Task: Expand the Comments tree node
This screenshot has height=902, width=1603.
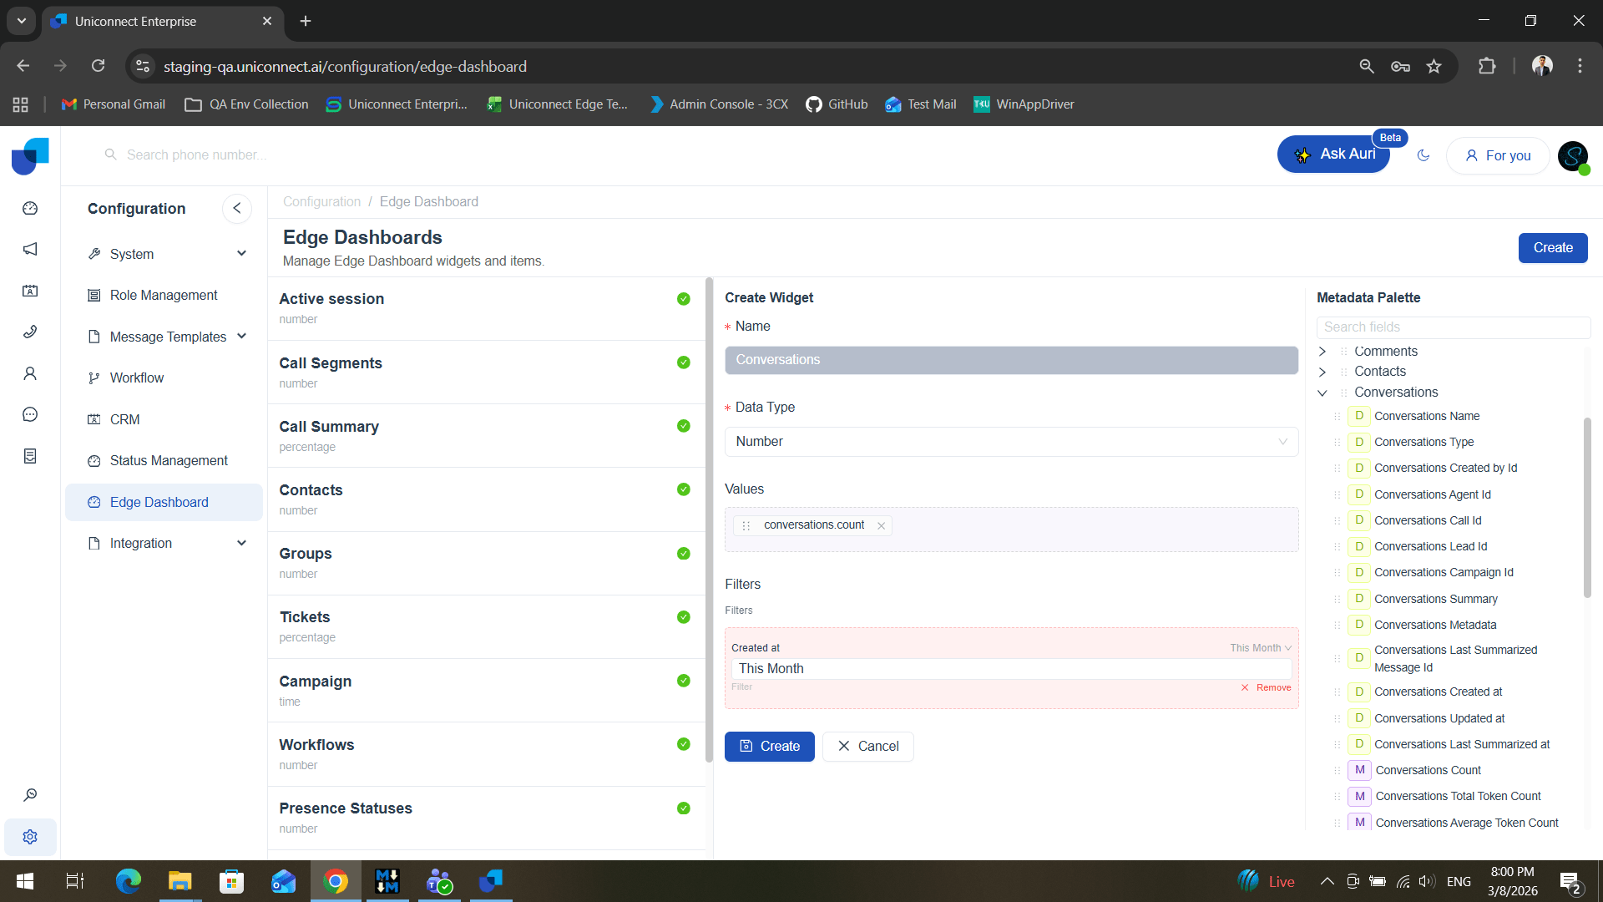Action: [1322, 352]
